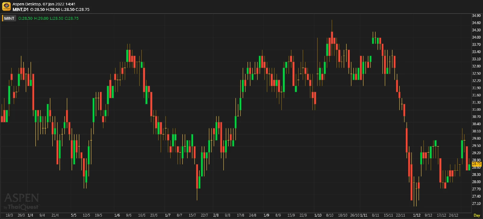The width and height of the screenshot is (483, 219).
Task: Click the 12/5 date axis label
Action: (86, 215)
